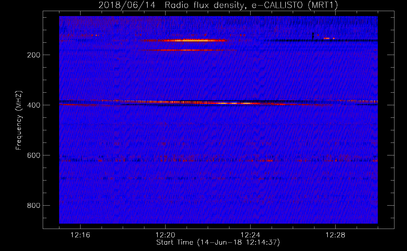Click the 12:24 time tick label
The height and width of the screenshot is (251, 407).
coord(250,235)
